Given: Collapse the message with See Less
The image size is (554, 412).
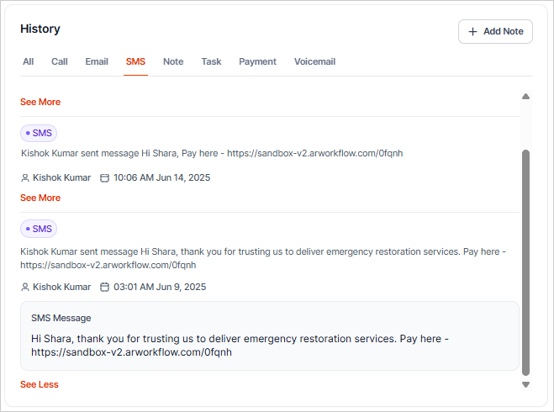Looking at the screenshot, I should coord(40,384).
